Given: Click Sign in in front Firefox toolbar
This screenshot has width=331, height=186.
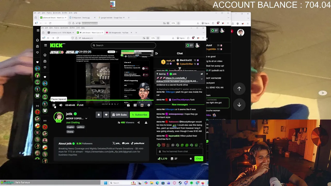Looking at the screenshot, I should pyautogui.click(x=181, y=38).
